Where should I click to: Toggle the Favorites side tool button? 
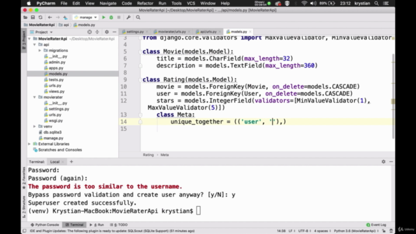point(24,177)
